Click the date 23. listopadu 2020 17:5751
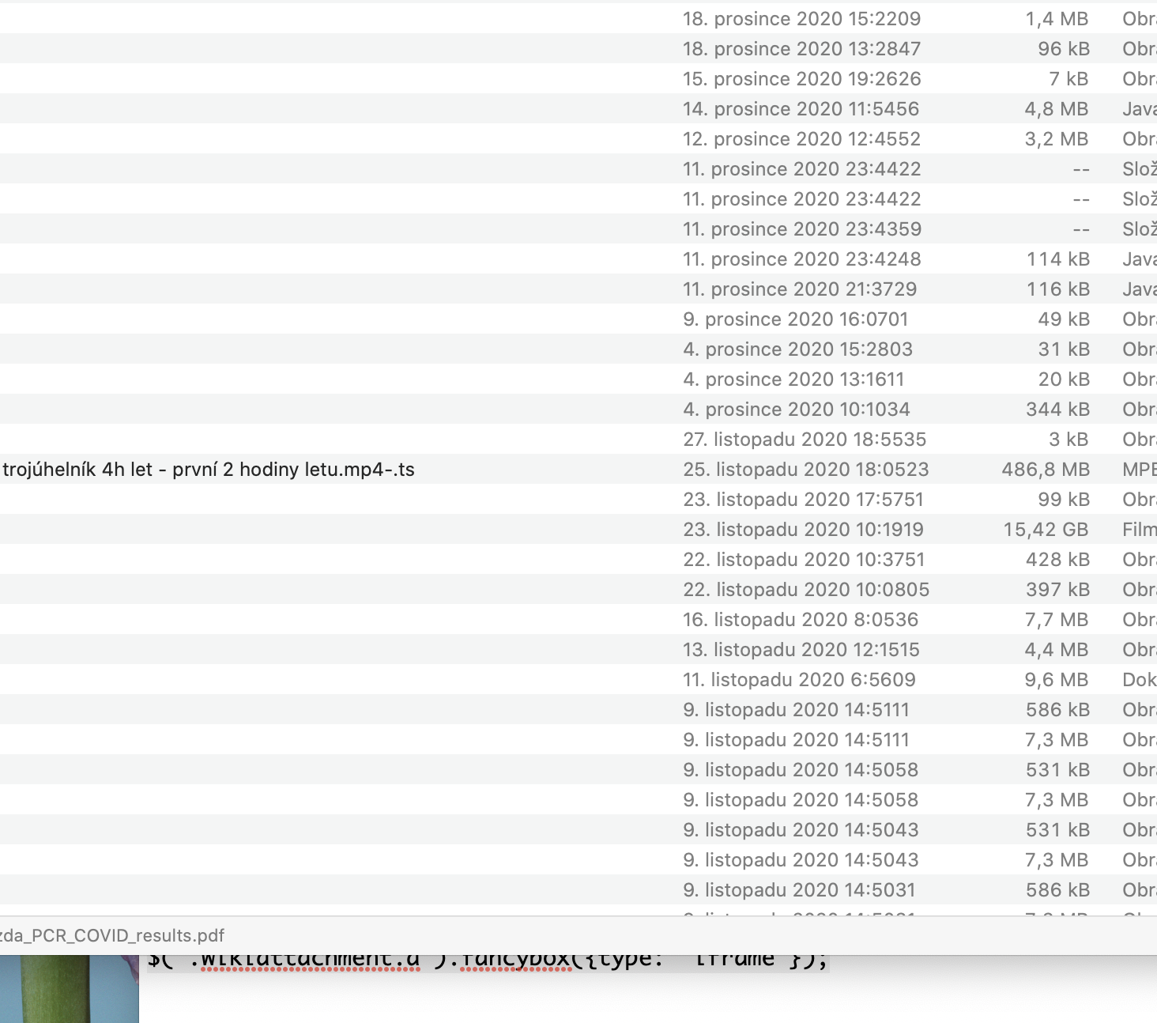This screenshot has width=1157, height=1023. pos(804,500)
